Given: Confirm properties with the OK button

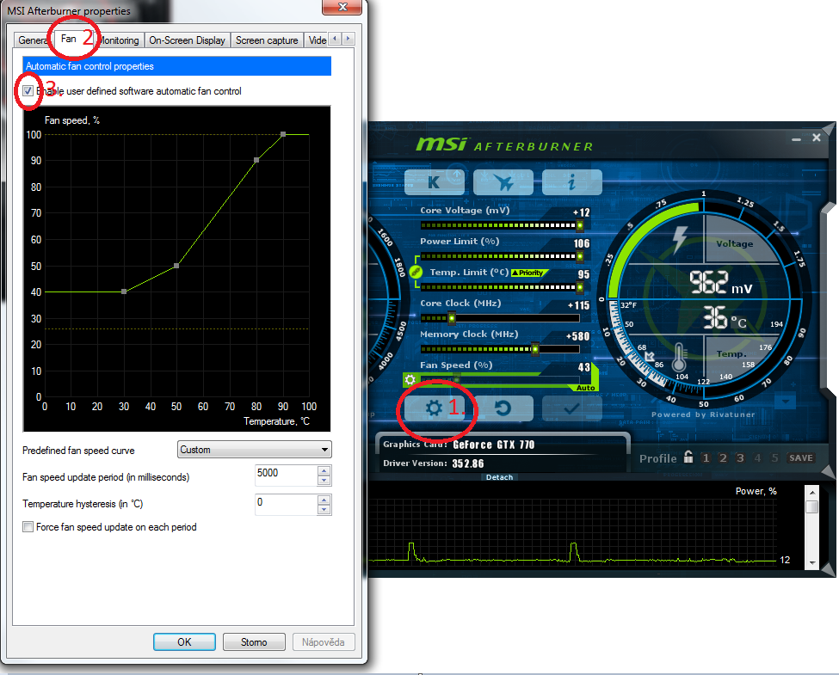Looking at the screenshot, I should [184, 641].
